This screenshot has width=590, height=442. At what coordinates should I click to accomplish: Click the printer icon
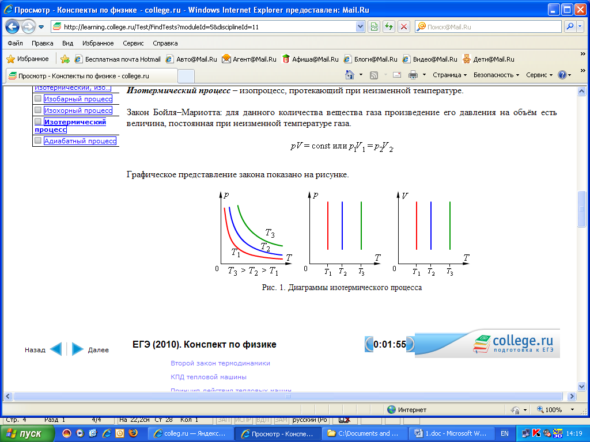pyautogui.click(x=413, y=75)
